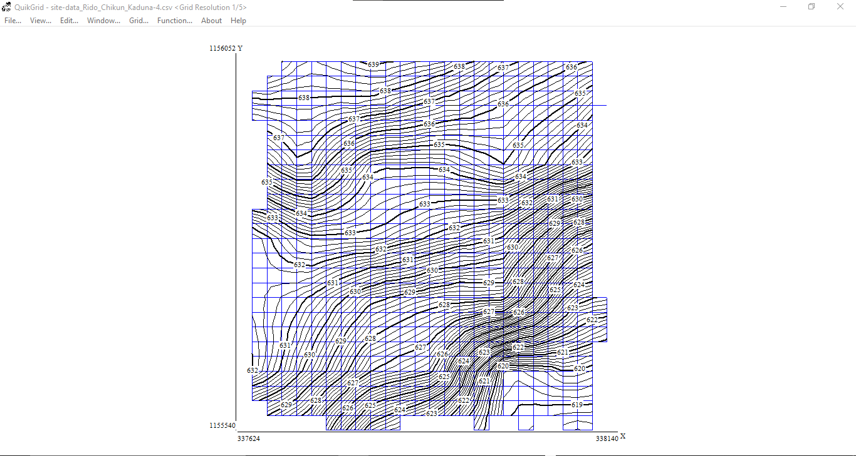Image resolution: width=856 pixels, height=456 pixels.
Task: Open the Edit menu
Action: point(68,20)
